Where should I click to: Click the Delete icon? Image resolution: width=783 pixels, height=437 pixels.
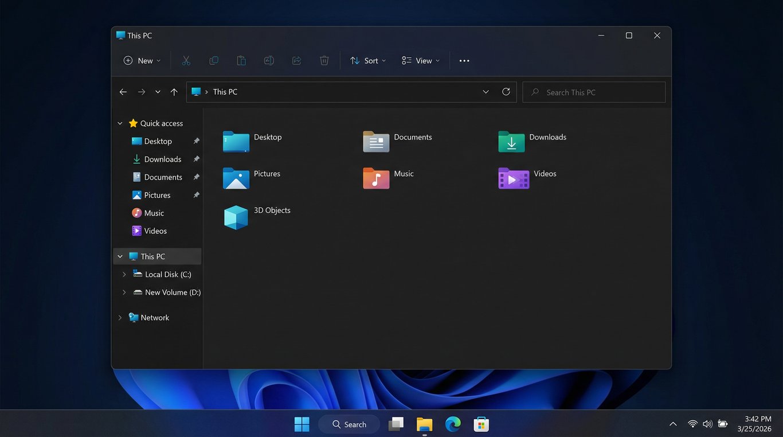click(324, 60)
